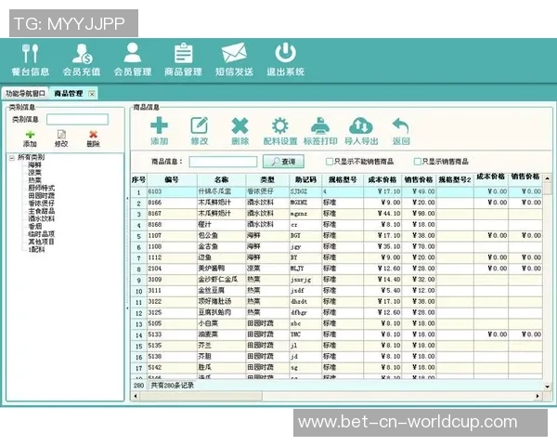This screenshot has height=446, width=557.
Task: Click mnemonic code jsxrjg cell
Action: click(305, 280)
